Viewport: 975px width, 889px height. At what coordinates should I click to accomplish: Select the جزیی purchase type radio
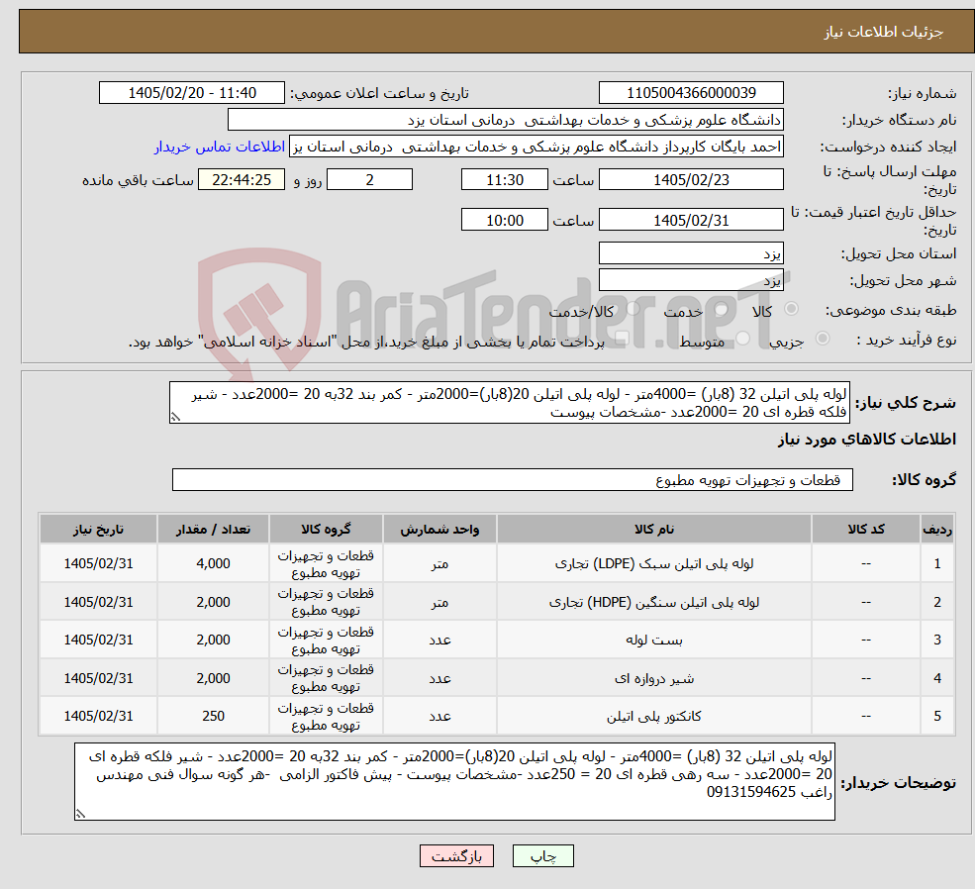pos(822,339)
